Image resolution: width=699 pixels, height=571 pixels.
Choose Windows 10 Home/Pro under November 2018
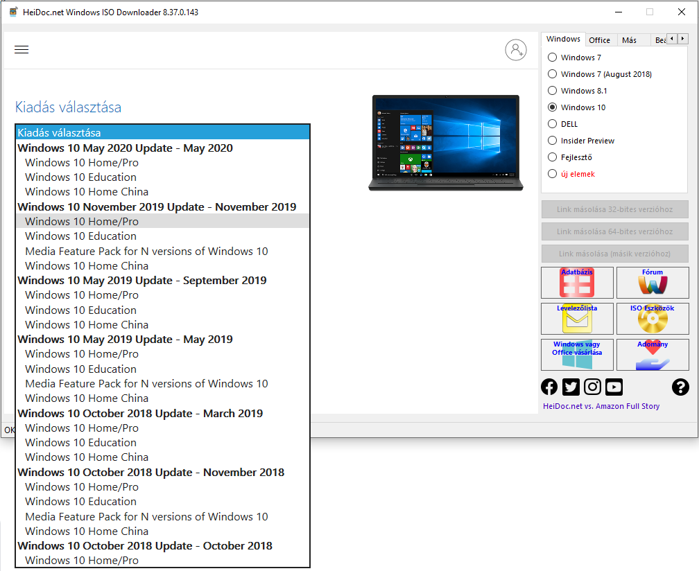[x=163, y=487]
